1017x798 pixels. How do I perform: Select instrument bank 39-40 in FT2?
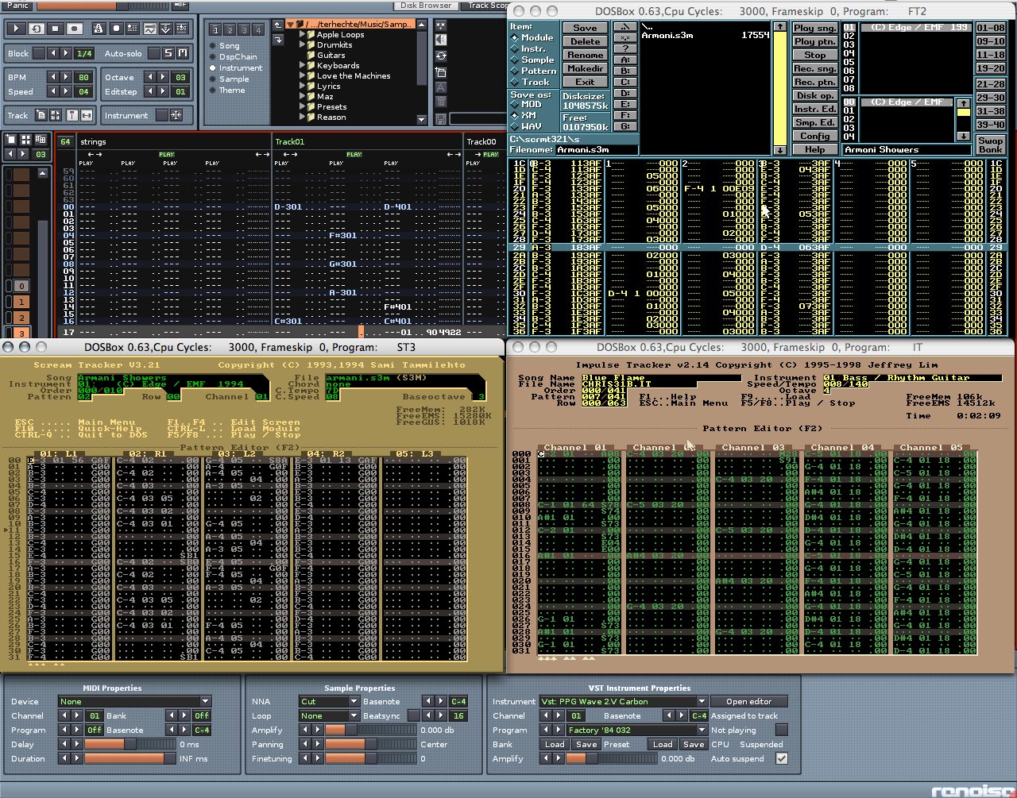point(990,125)
